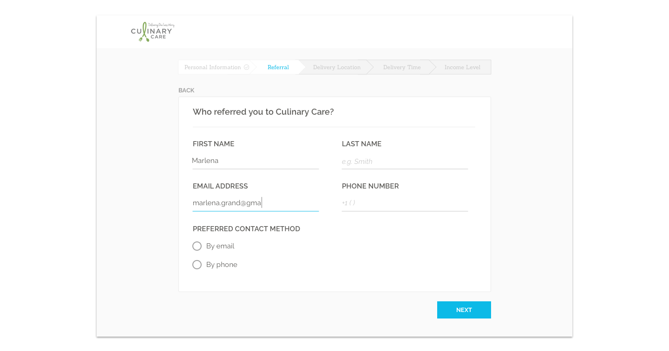Select the By phone radio button
This screenshot has width=669, height=351.
pos(197,265)
